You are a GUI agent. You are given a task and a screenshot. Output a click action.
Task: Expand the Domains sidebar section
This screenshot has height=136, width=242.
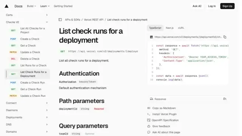27,132
